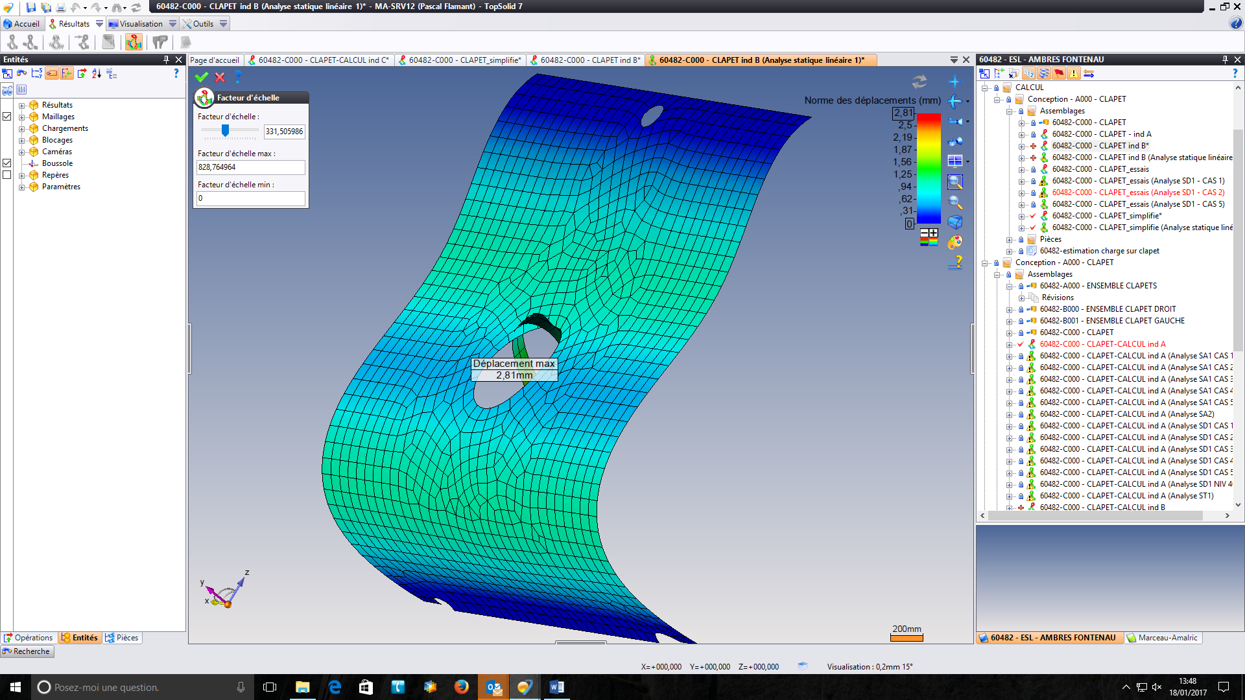
Task: Uncheck the Boussole visibility checkbox
Action: 7,163
